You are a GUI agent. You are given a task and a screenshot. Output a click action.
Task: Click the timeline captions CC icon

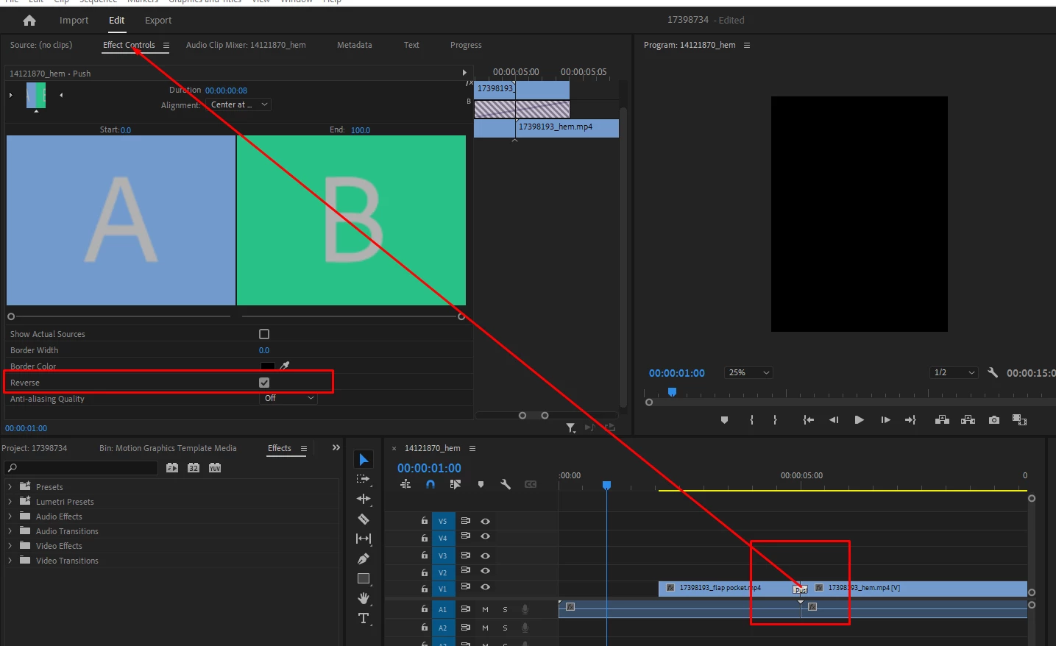531,484
